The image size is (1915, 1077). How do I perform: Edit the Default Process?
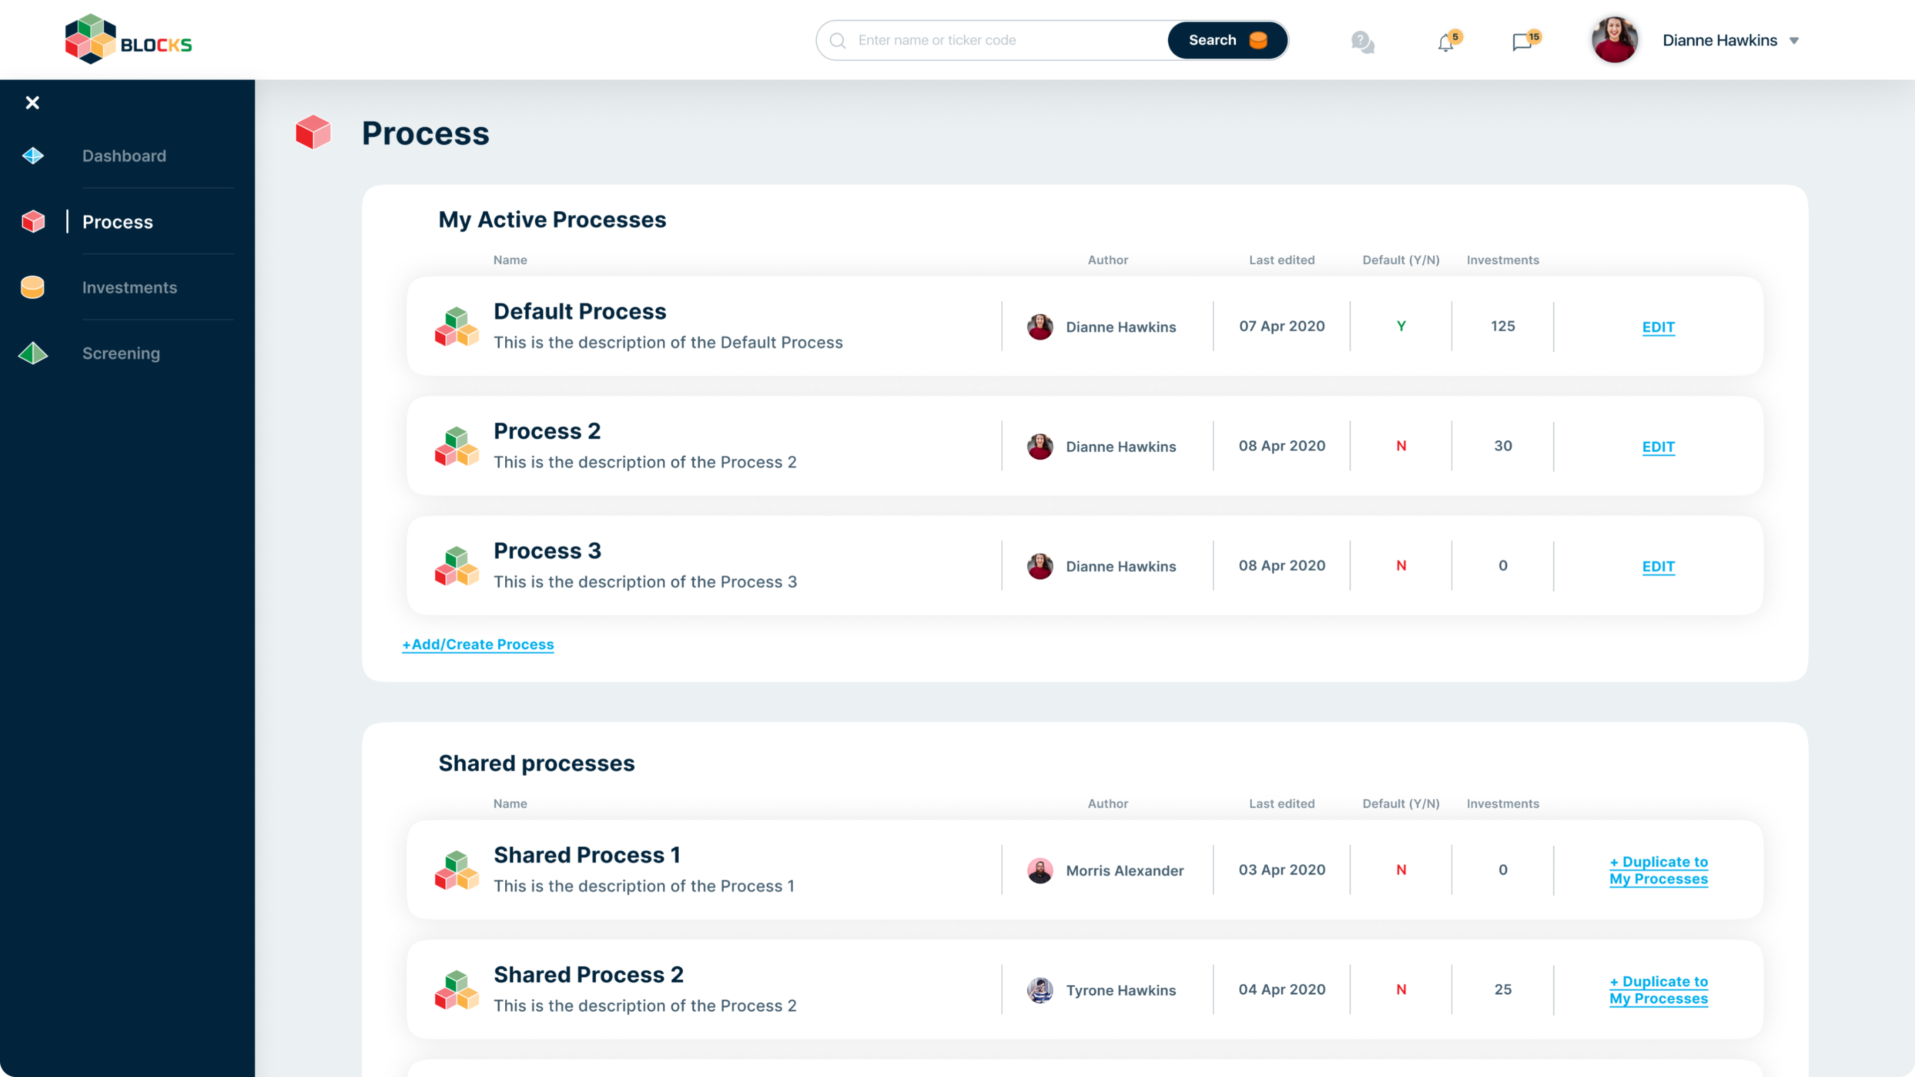[1659, 327]
